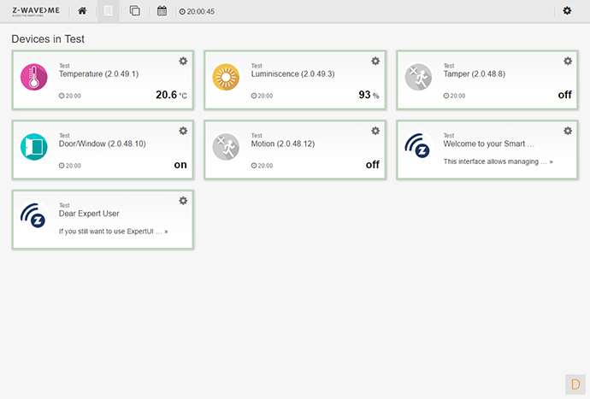The image size is (590, 399).
Task: Open the Elements view in navbar
Action: [x=135, y=11]
